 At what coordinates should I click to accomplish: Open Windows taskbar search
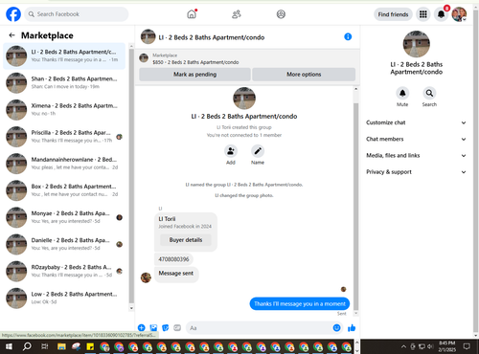(27, 346)
